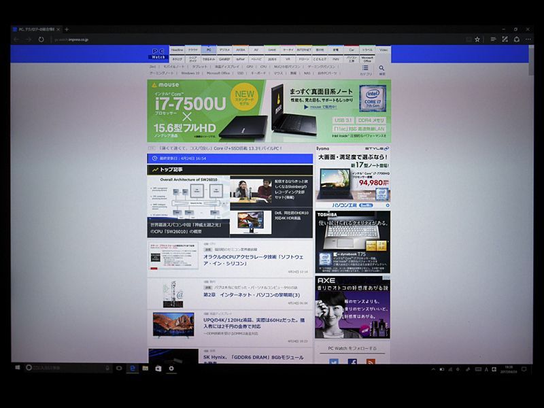Open the Web Note pen icon
Image resolution: width=544 pixels, height=408 pixels.
click(x=505, y=39)
